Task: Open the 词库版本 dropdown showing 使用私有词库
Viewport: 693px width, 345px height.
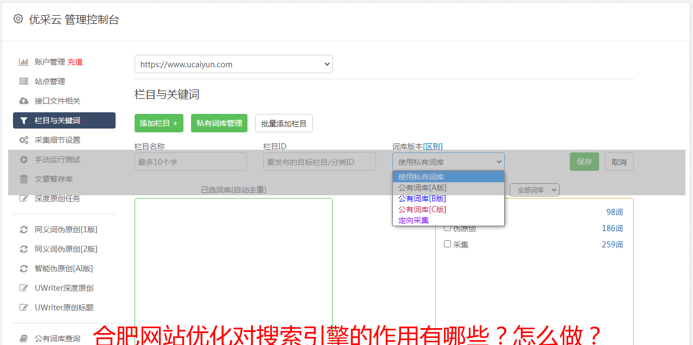Action: pyautogui.click(x=448, y=162)
